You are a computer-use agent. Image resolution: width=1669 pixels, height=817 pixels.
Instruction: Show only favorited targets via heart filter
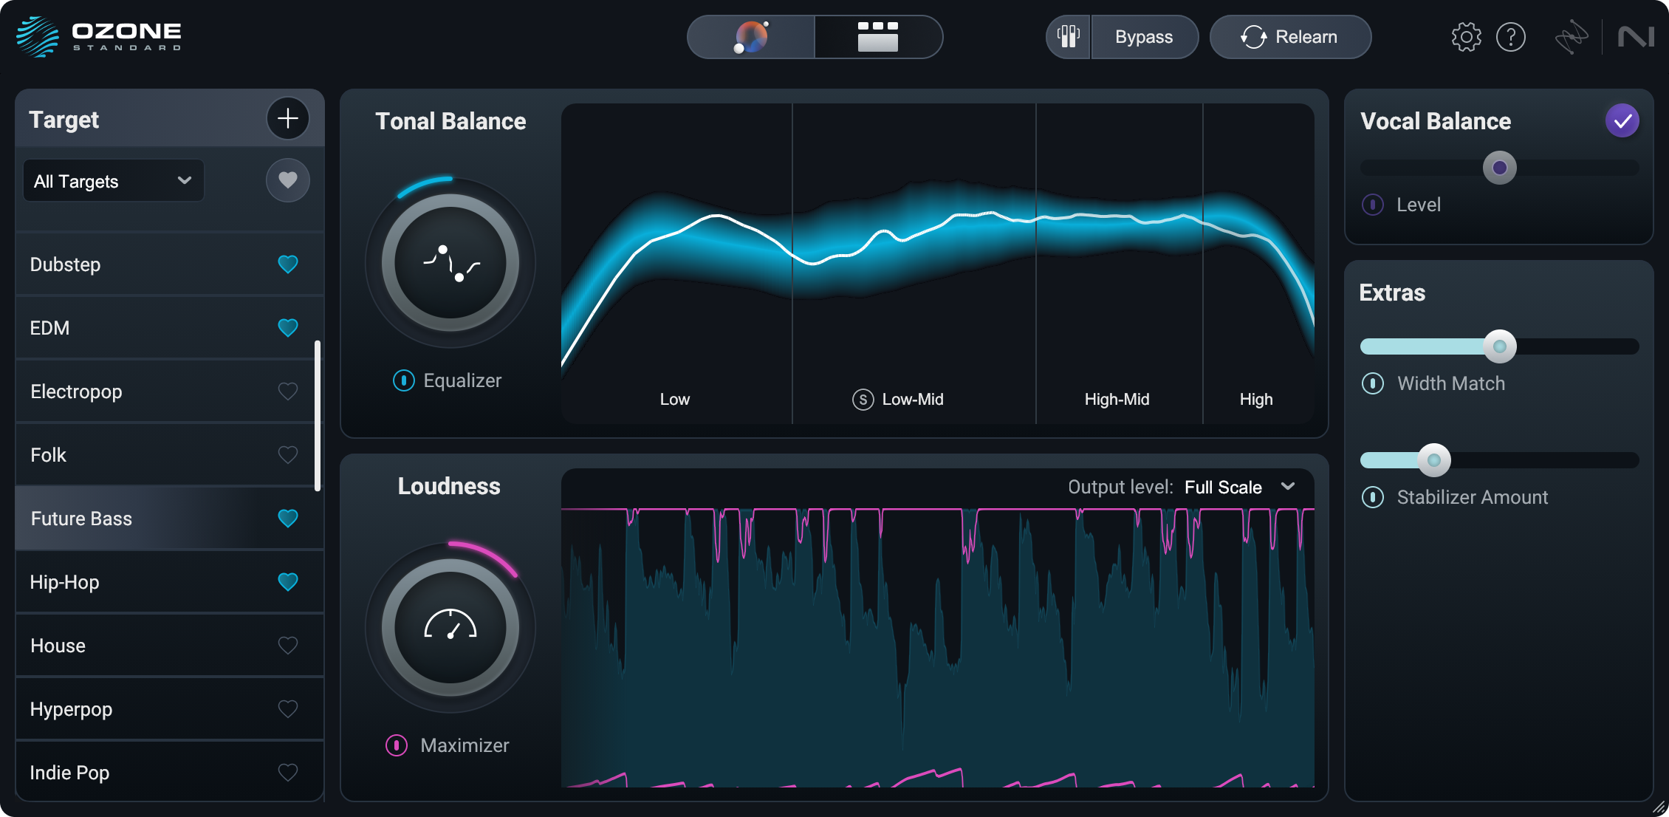288,180
